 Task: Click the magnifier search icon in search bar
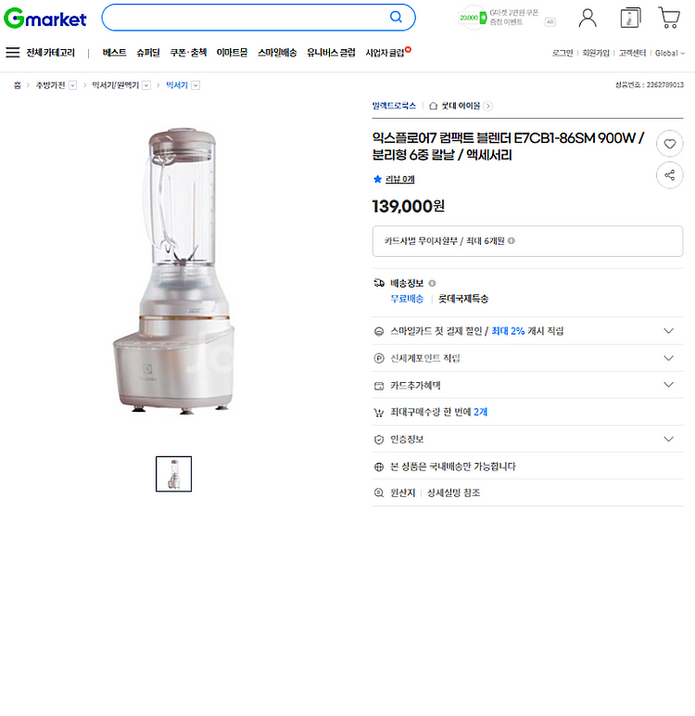pyautogui.click(x=396, y=18)
